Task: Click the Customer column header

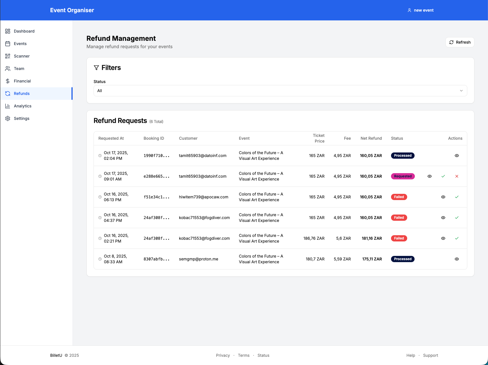Action: 188,138
